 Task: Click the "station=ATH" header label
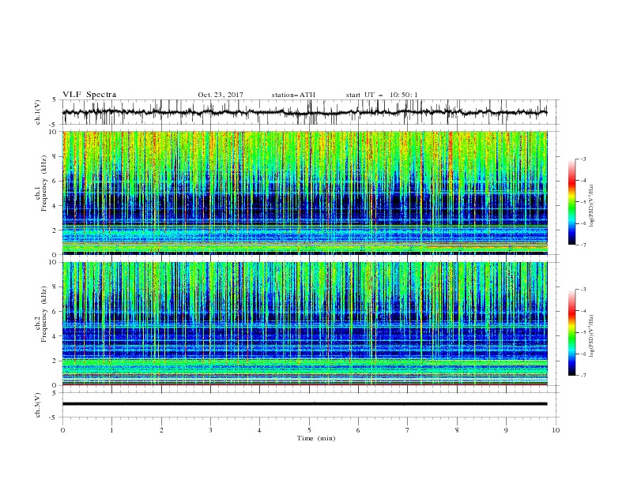(x=293, y=95)
